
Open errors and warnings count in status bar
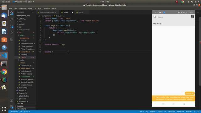click(27, 112)
